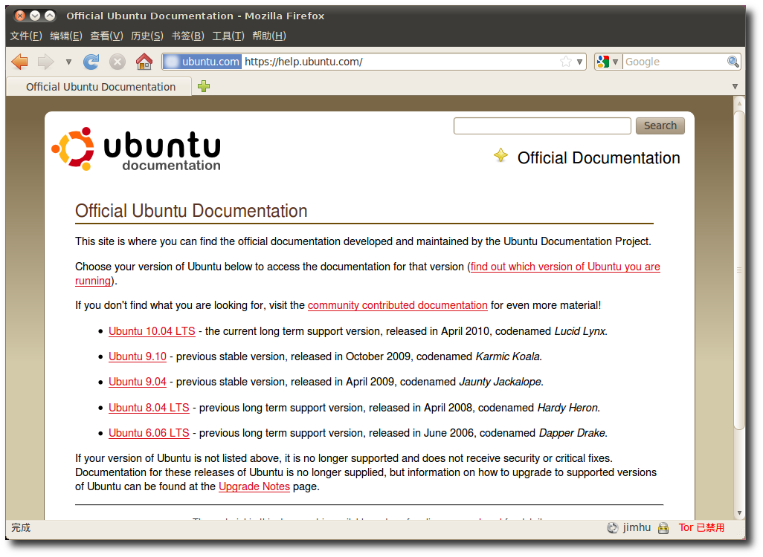
Task: Bookmark this page with the star icon
Action: tap(565, 62)
